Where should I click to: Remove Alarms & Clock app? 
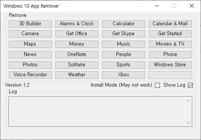pyautogui.click(x=77, y=24)
